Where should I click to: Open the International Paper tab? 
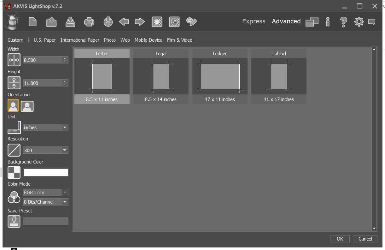(x=80, y=40)
